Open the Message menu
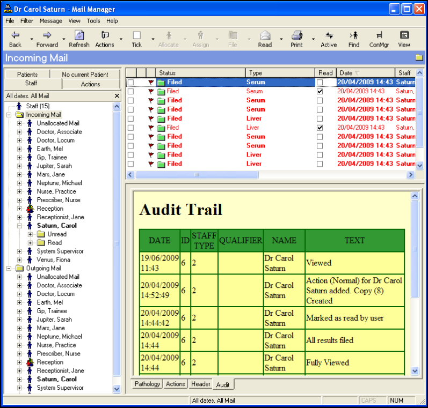 (x=50, y=21)
